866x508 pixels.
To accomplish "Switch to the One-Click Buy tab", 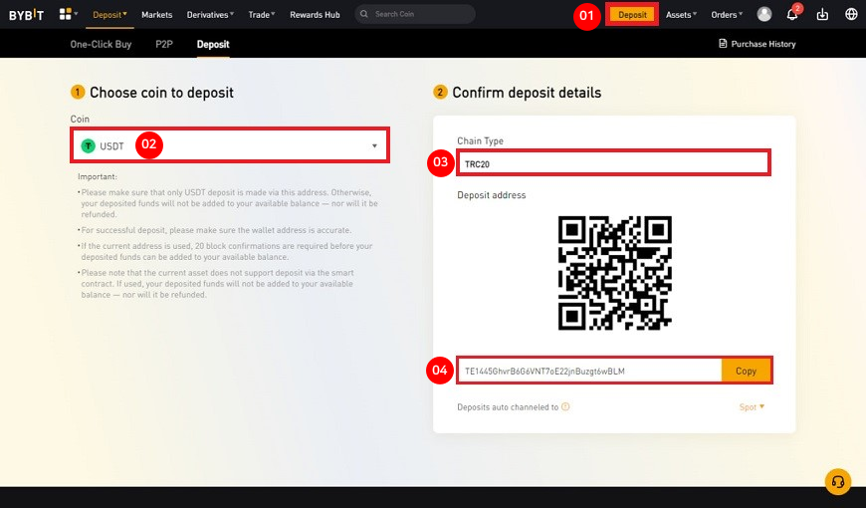I will coord(103,45).
